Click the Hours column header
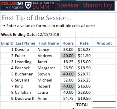 point(68,43)
